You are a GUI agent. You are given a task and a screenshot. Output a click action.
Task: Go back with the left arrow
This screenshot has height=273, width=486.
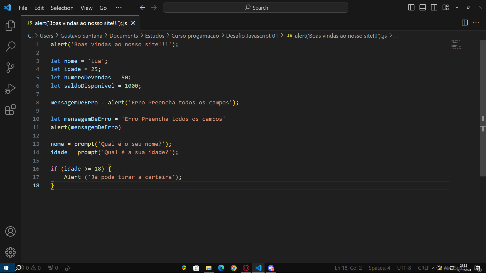pyautogui.click(x=143, y=8)
